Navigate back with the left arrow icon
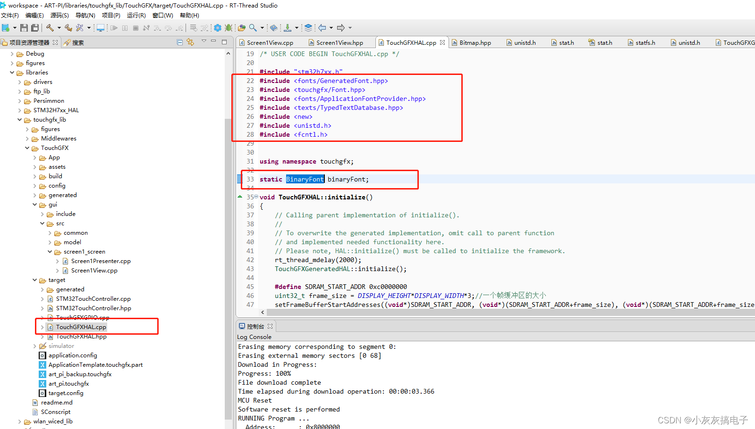The height and width of the screenshot is (429, 755). pos(322,28)
